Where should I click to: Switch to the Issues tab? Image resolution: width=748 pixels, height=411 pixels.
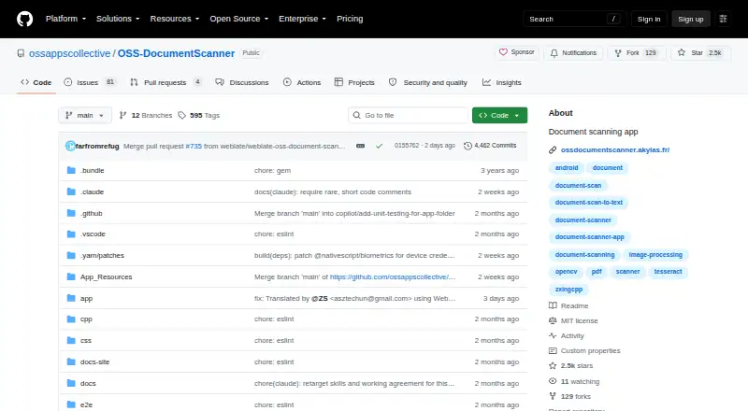[90, 82]
